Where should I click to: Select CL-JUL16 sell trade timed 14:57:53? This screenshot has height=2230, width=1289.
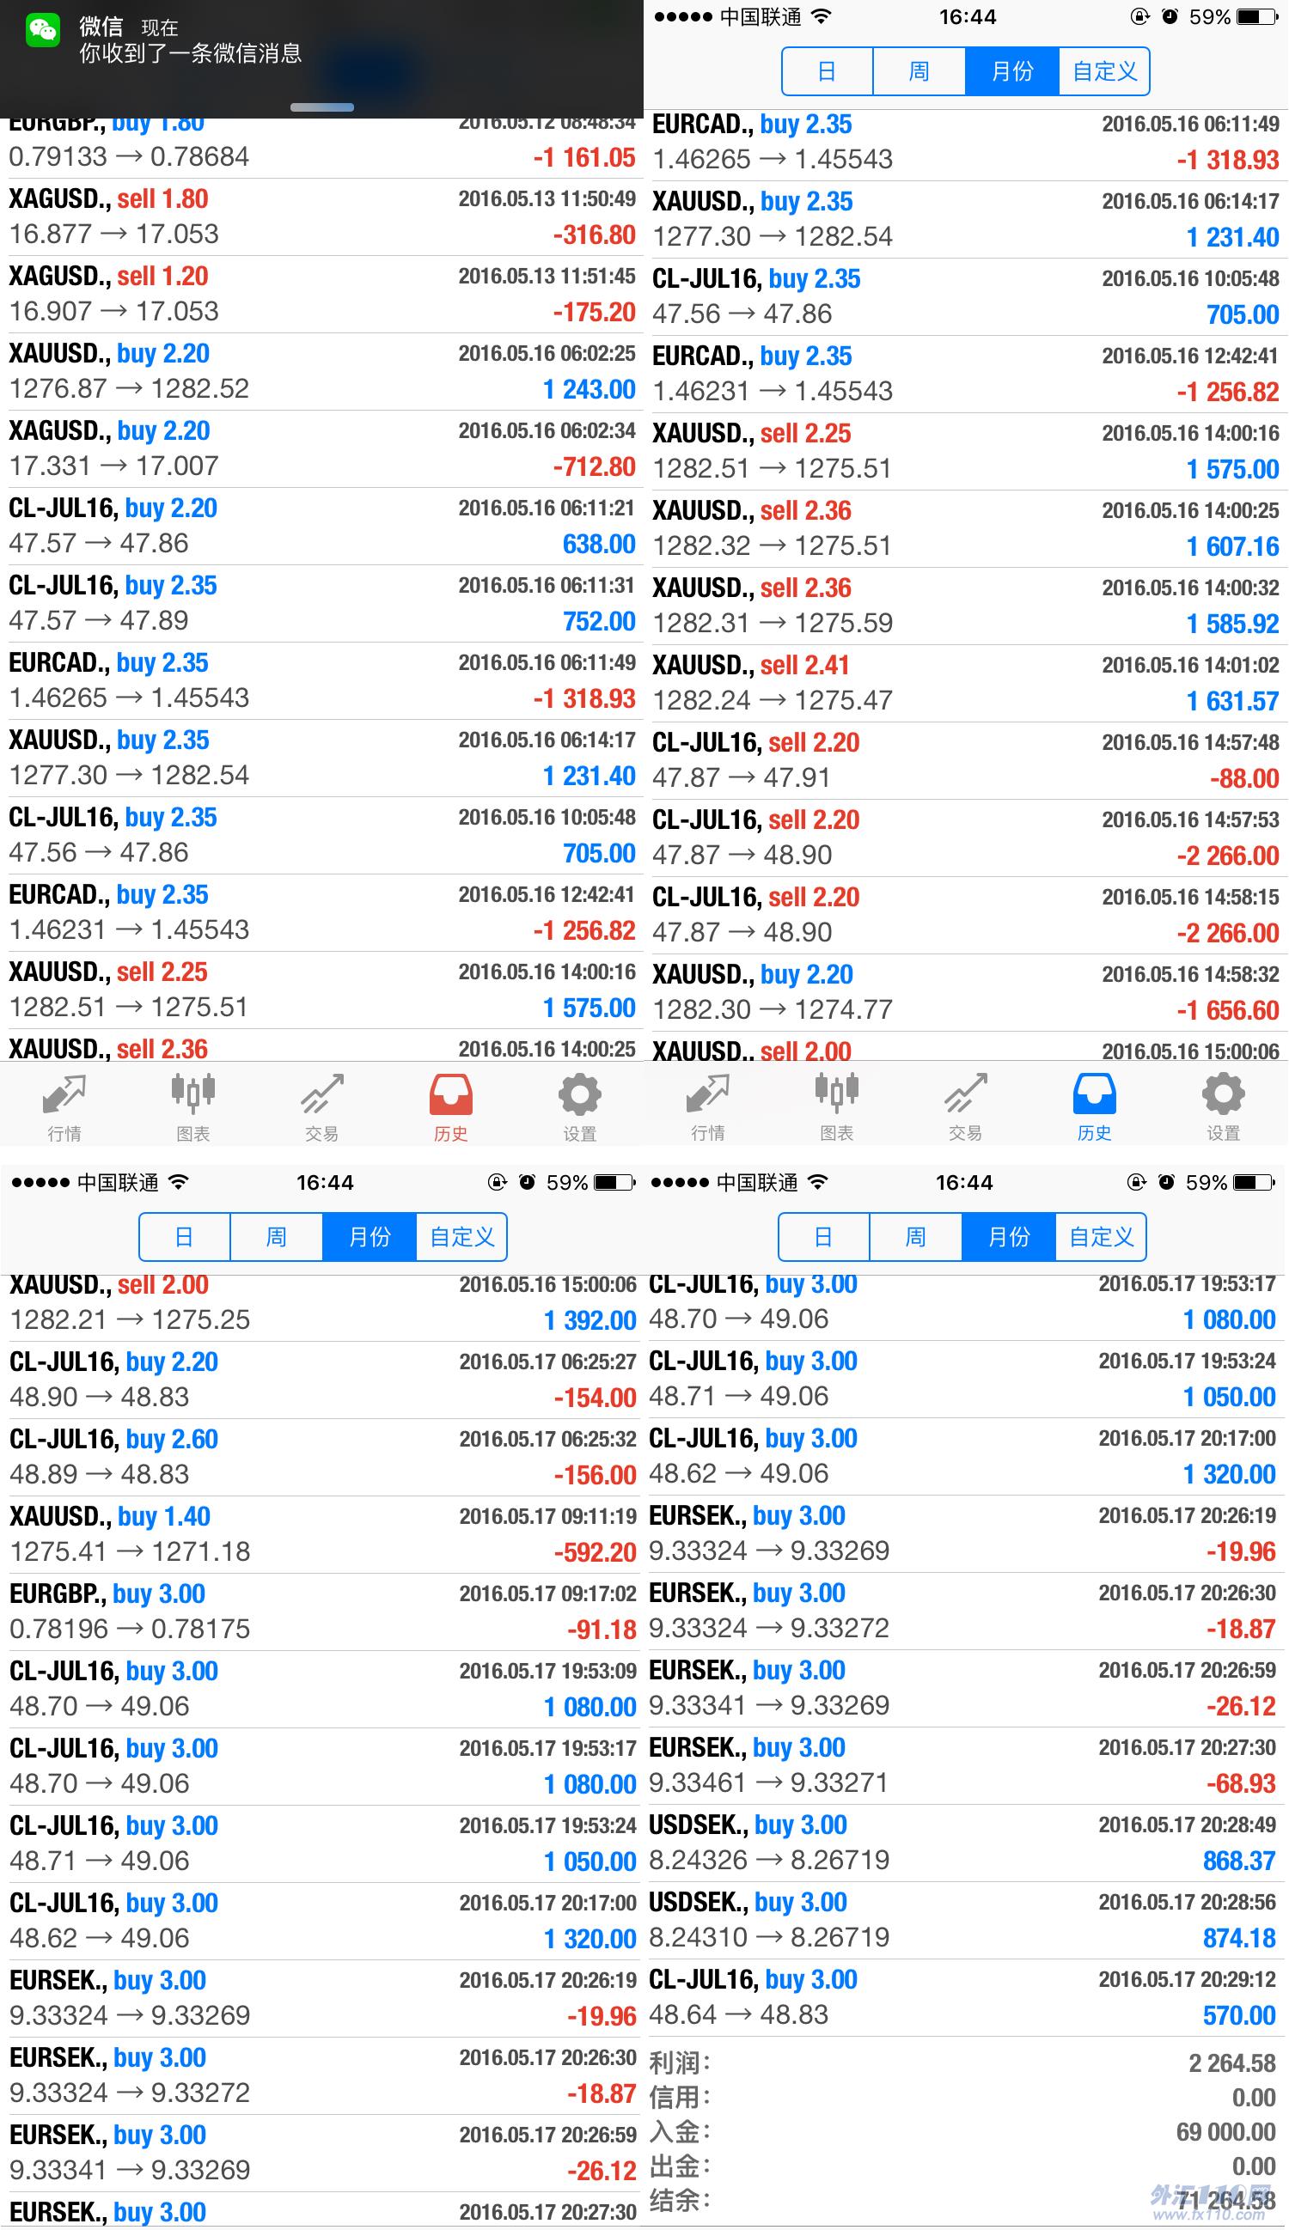pos(966,838)
